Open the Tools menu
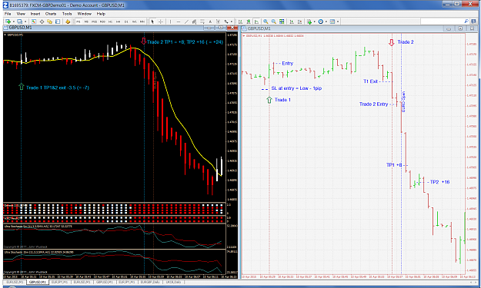 pyautogui.click(x=67, y=14)
